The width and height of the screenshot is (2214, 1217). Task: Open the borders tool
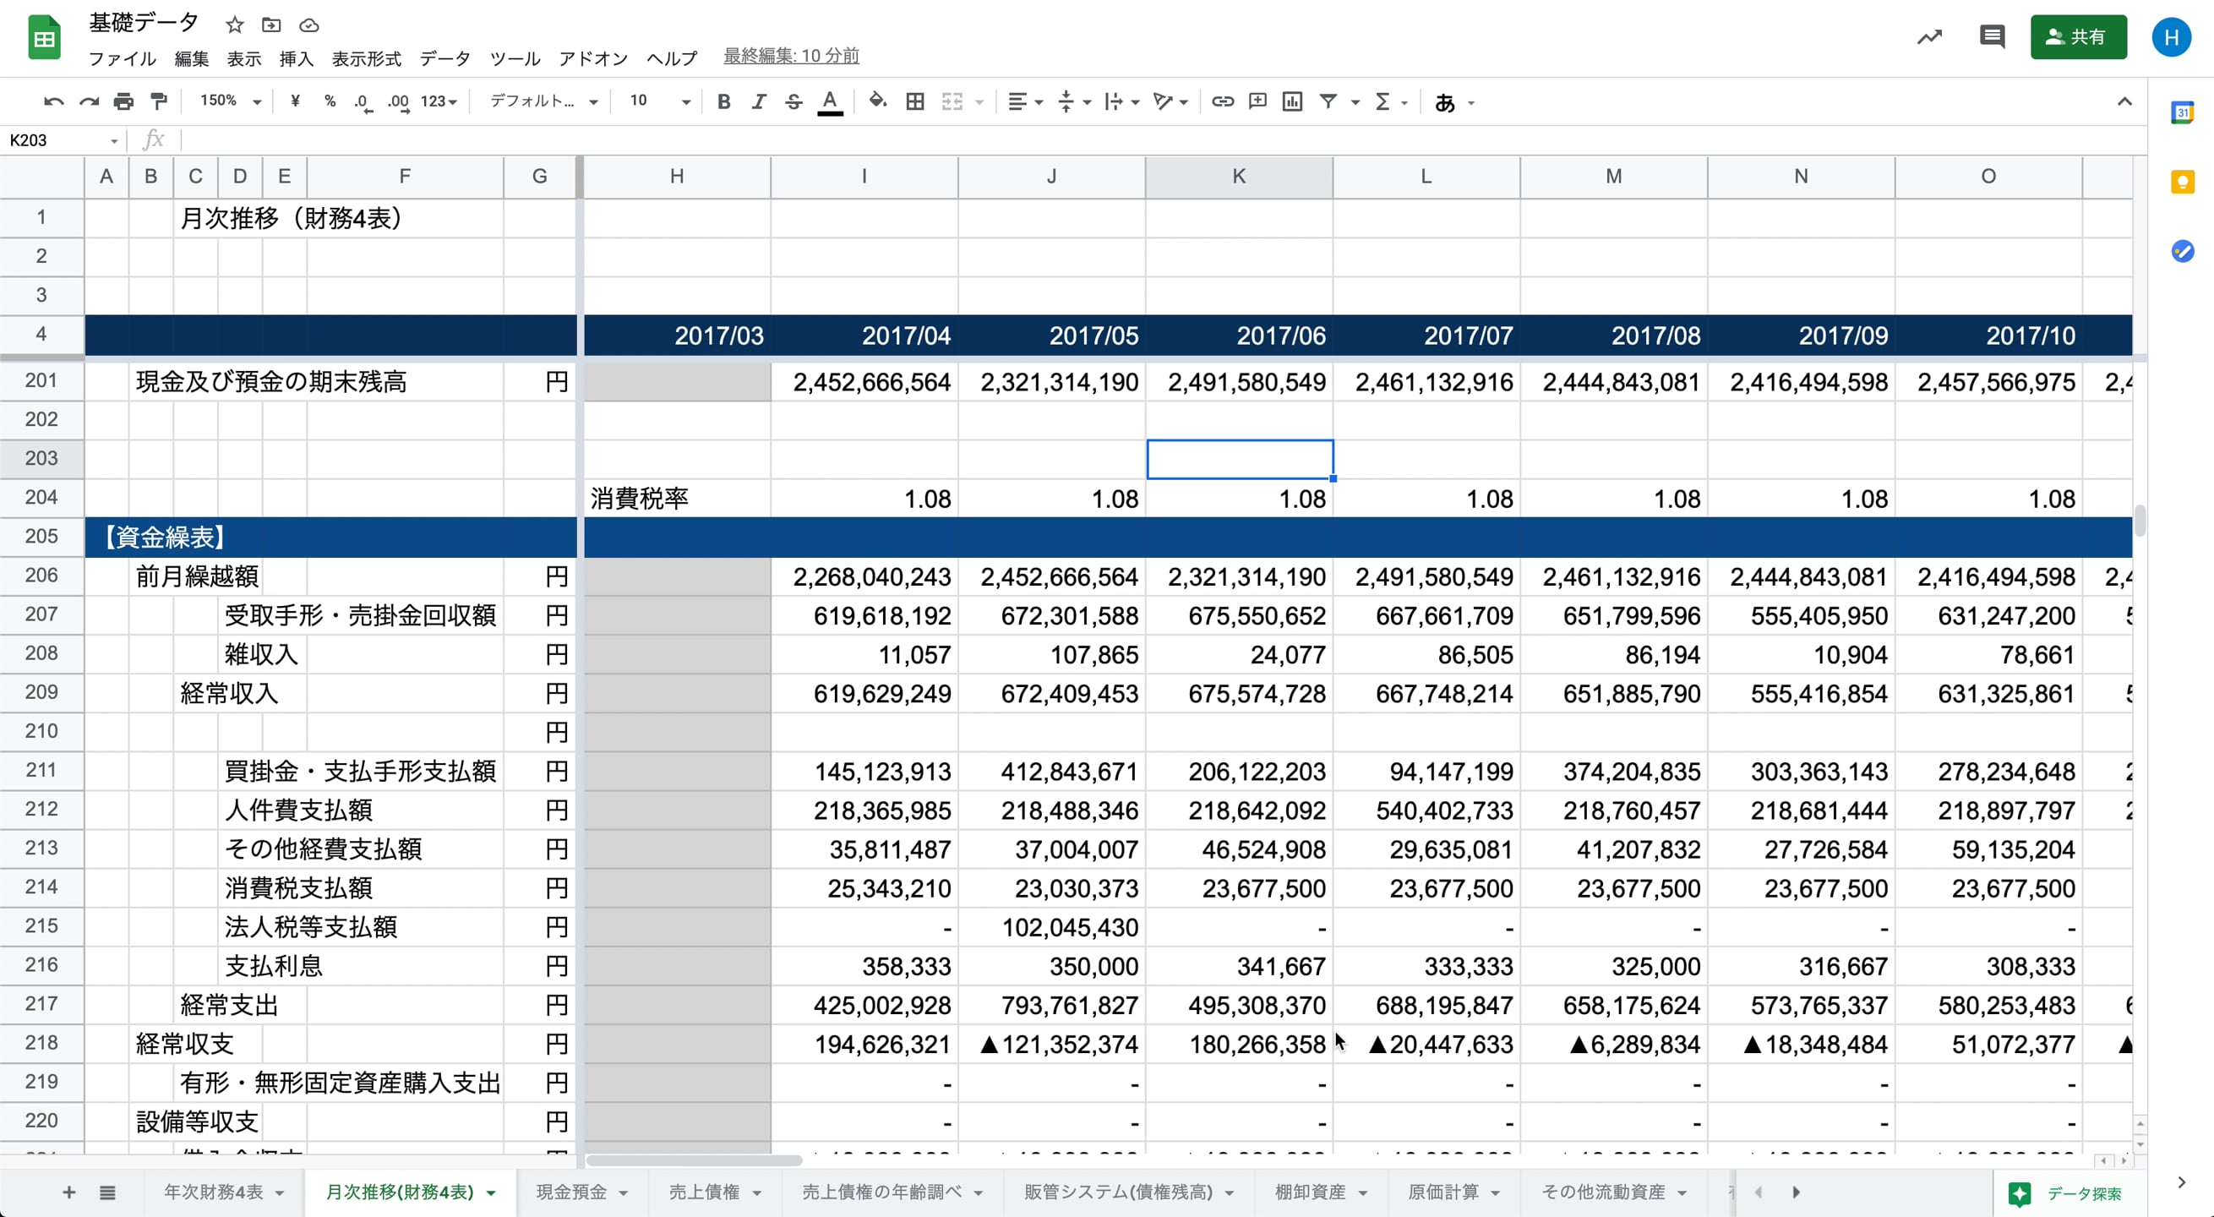915,101
